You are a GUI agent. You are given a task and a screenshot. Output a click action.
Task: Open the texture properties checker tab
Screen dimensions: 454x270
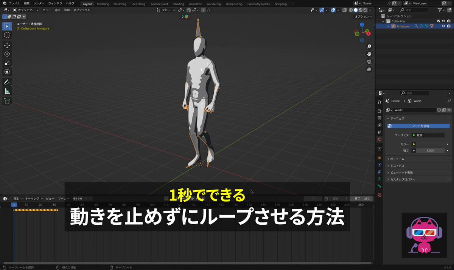[x=379, y=195]
